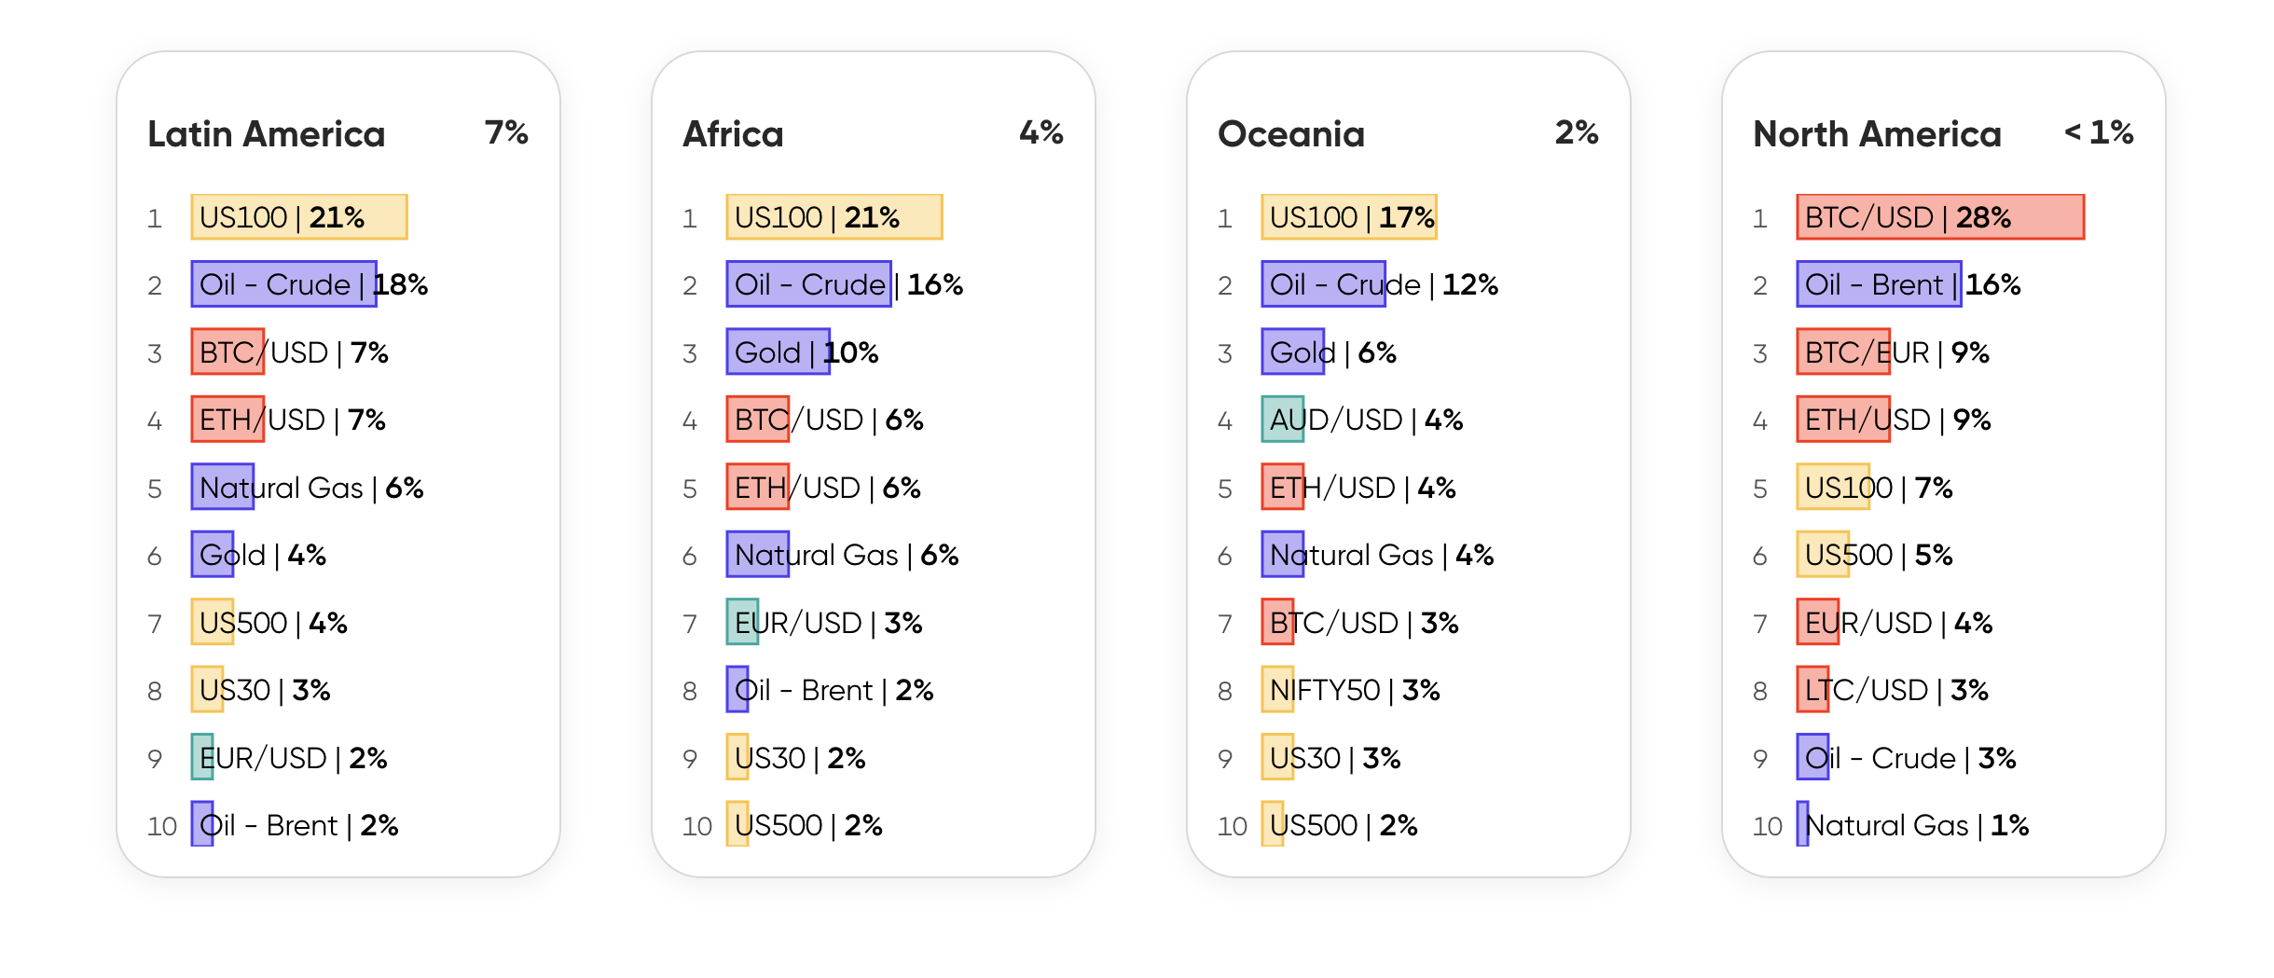Screen dimensions: 2274x978
Task: Click Gold | 10% in Africa
Action: [x=803, y=352]
